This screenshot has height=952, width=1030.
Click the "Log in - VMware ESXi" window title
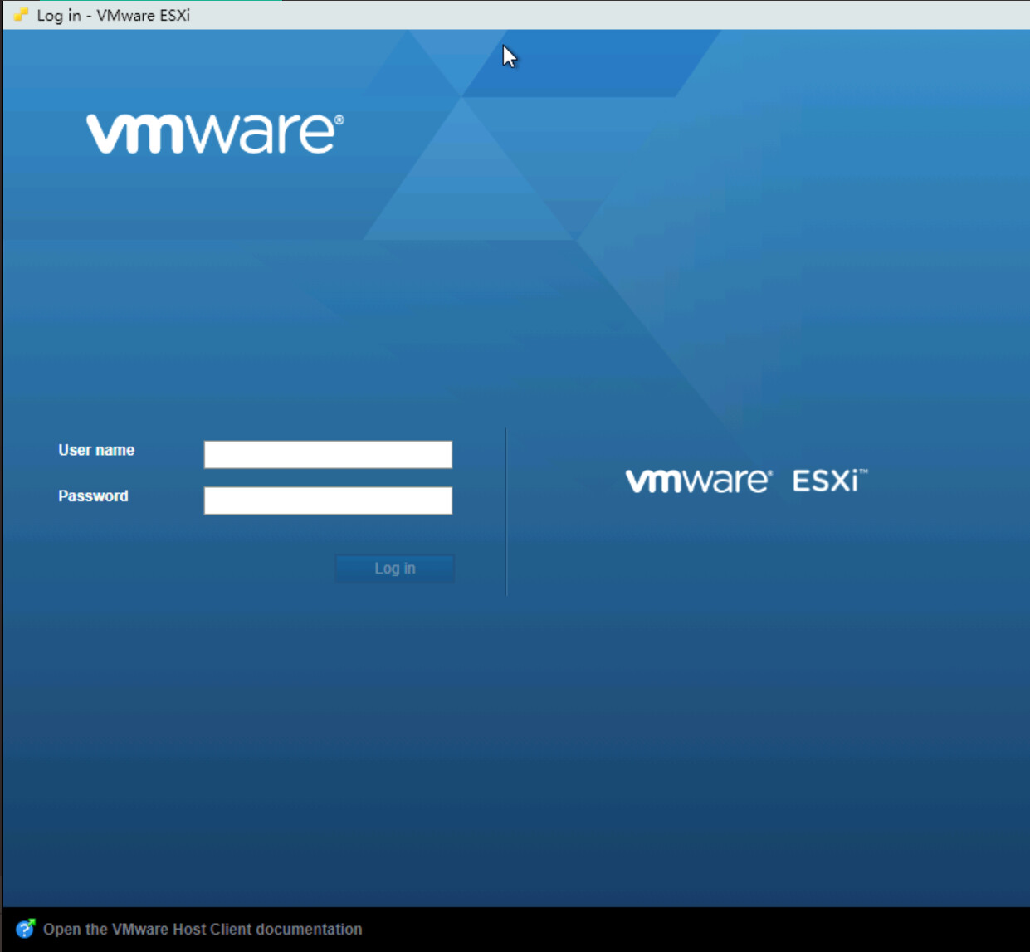pos(114,15)
